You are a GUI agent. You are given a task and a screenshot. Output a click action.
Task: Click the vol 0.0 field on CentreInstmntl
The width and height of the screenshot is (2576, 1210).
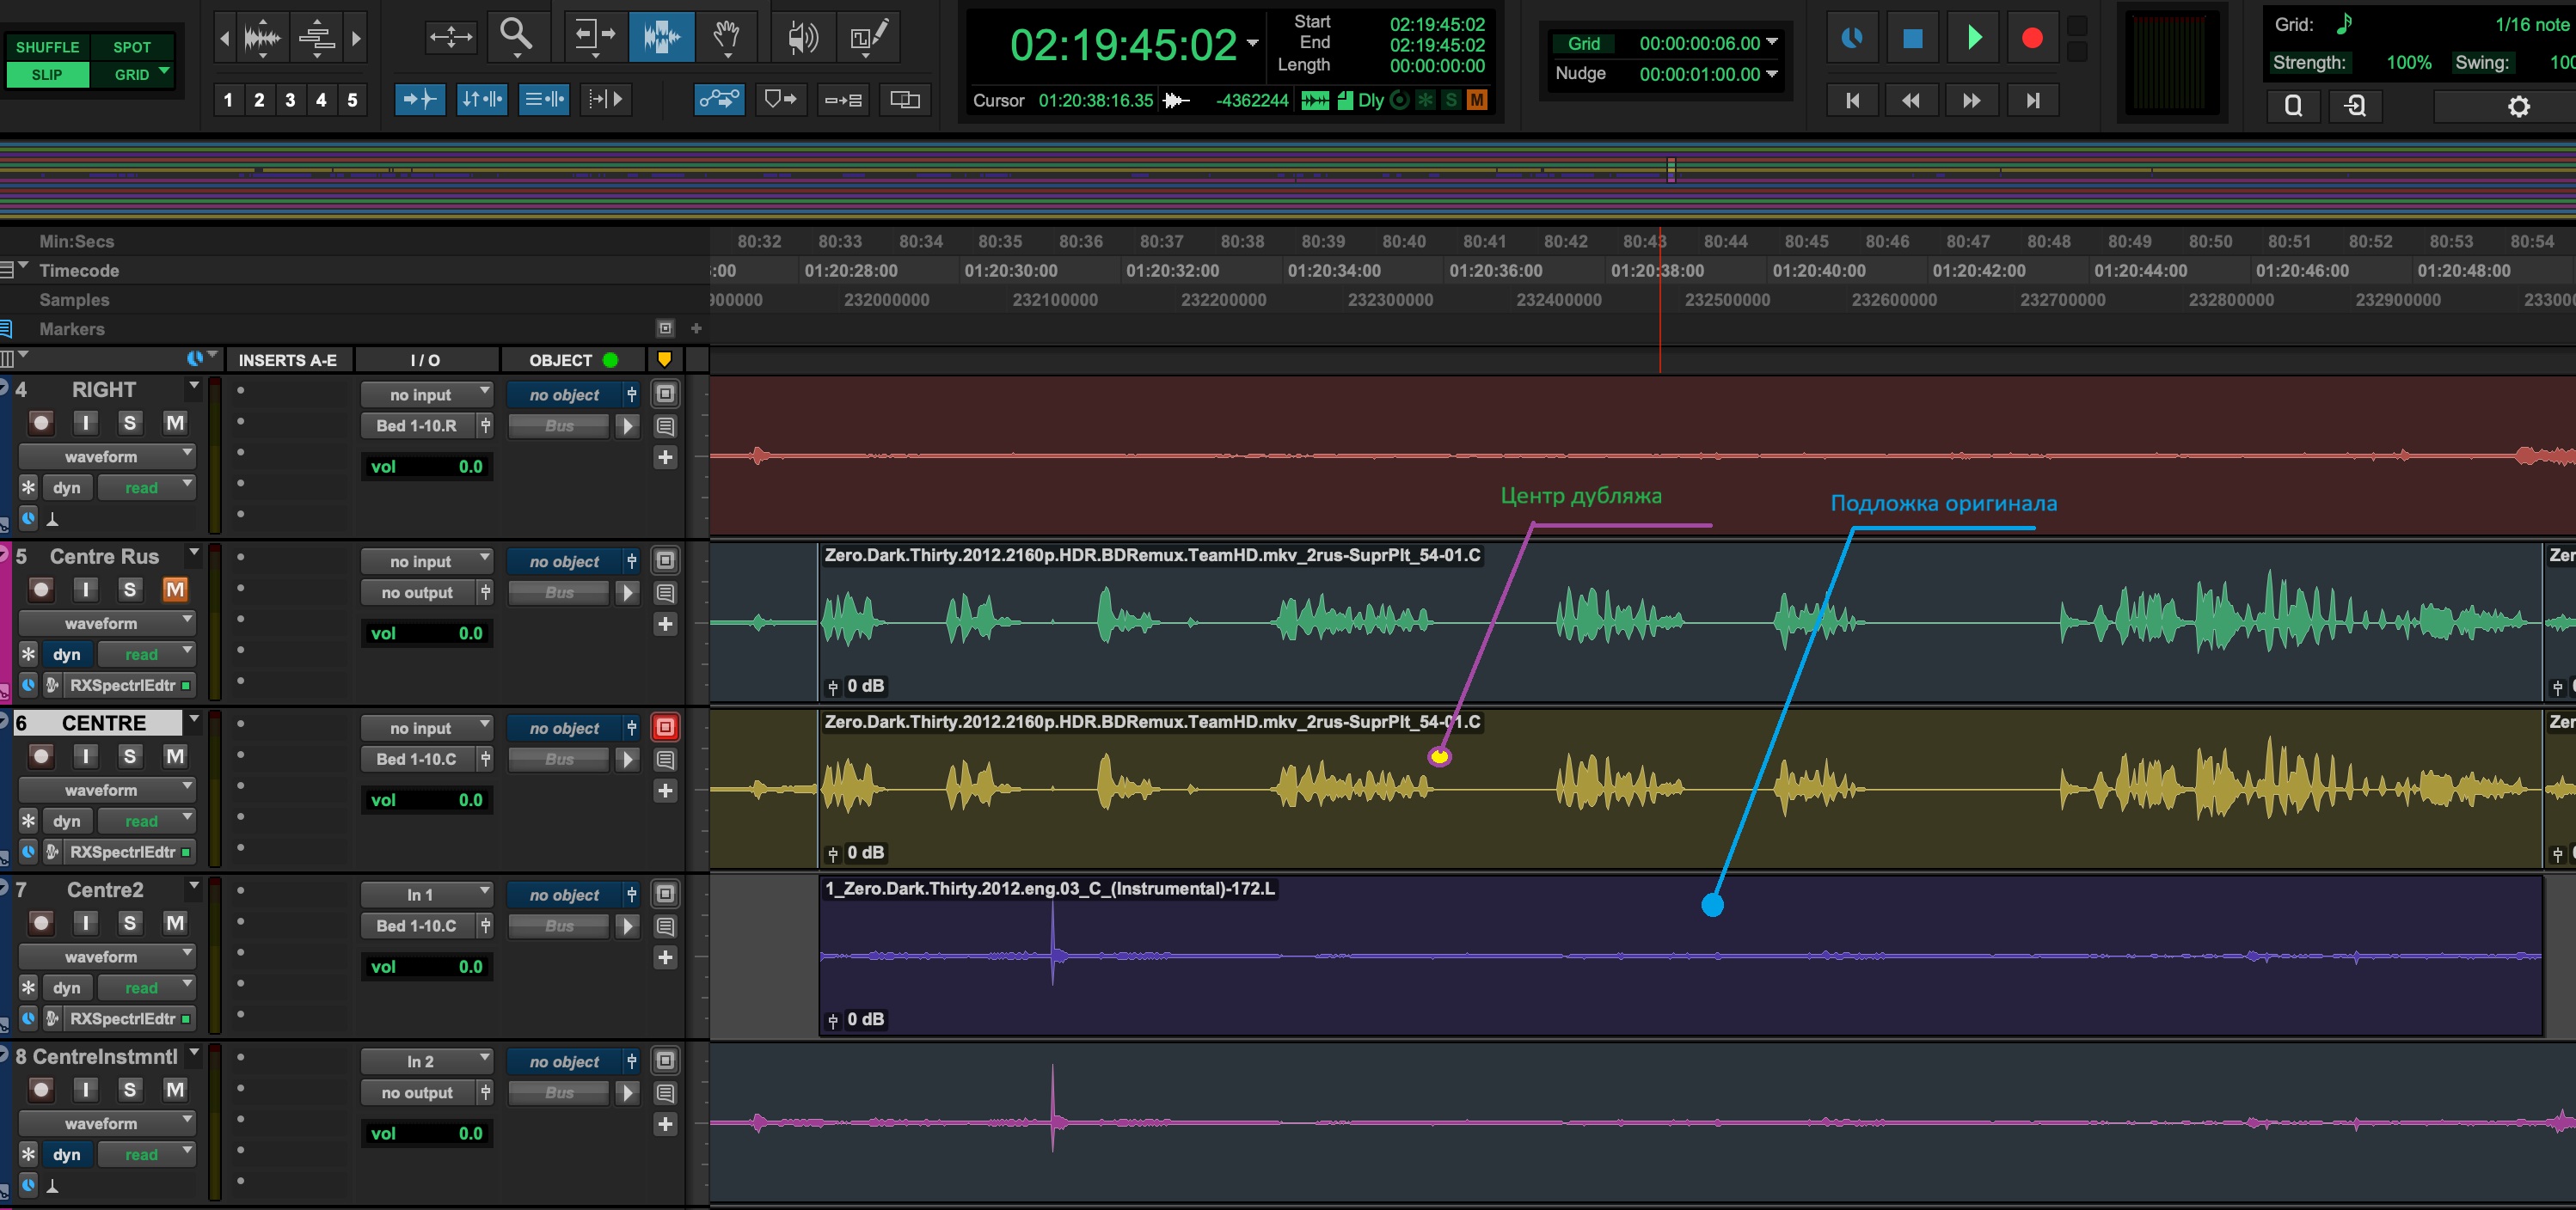(426, 1133)
